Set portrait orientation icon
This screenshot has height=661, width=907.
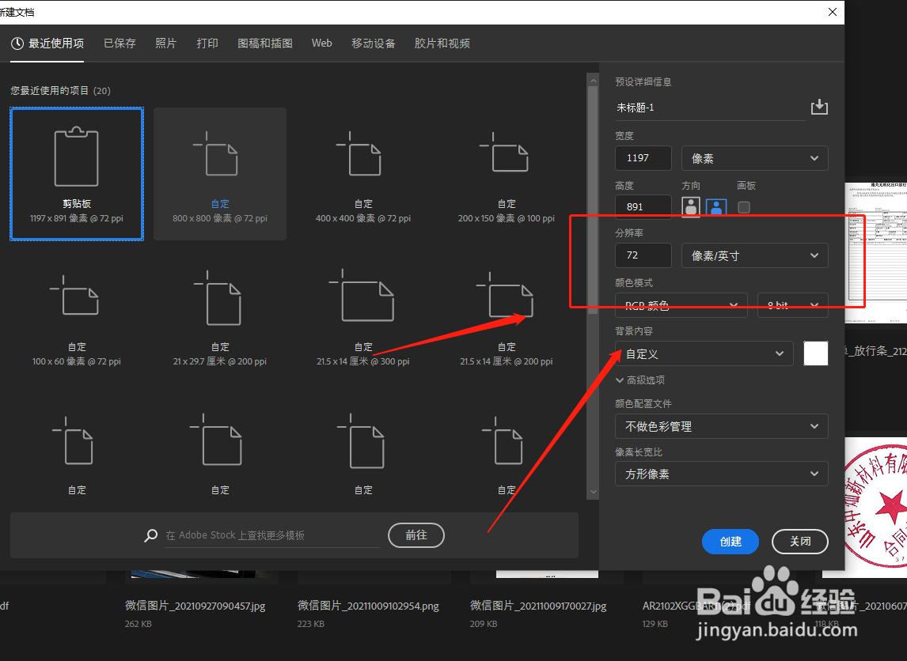tap(691, 207)
